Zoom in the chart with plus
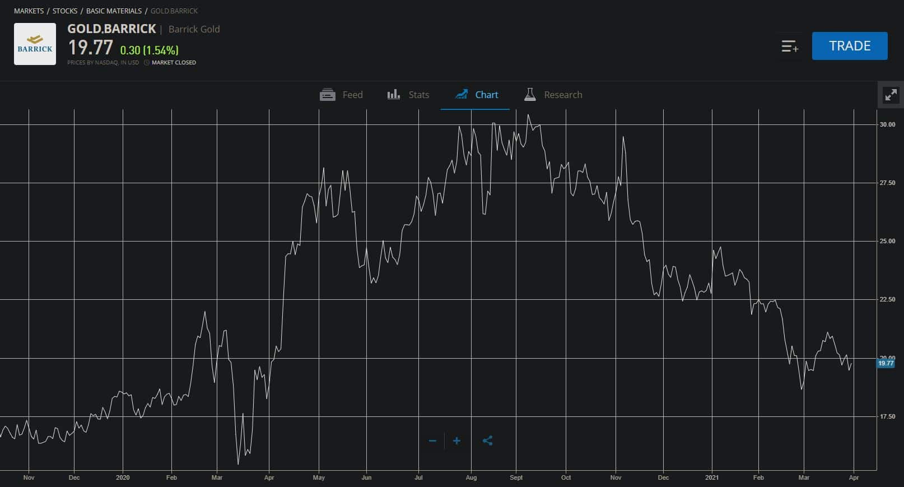Screen dimensions: 904x487 456,441
